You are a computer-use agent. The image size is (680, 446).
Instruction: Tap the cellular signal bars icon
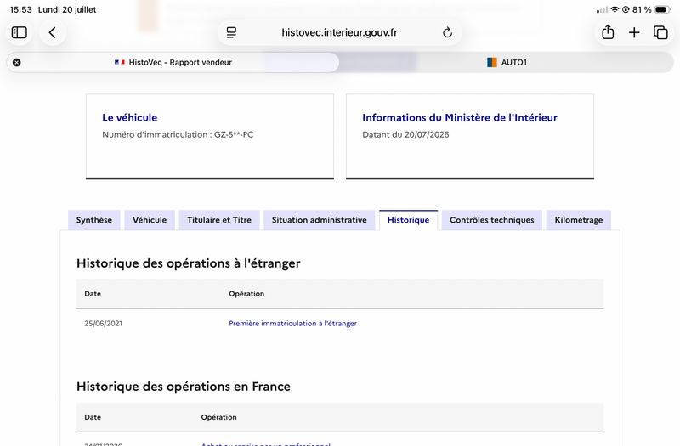(602, 10)
